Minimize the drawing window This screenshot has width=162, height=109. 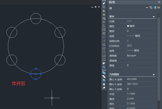pos(92,7)
